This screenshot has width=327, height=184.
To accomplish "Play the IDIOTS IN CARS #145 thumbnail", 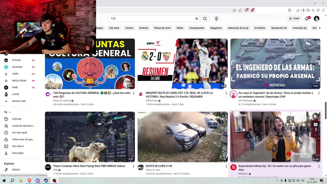I will pos(182,137).
